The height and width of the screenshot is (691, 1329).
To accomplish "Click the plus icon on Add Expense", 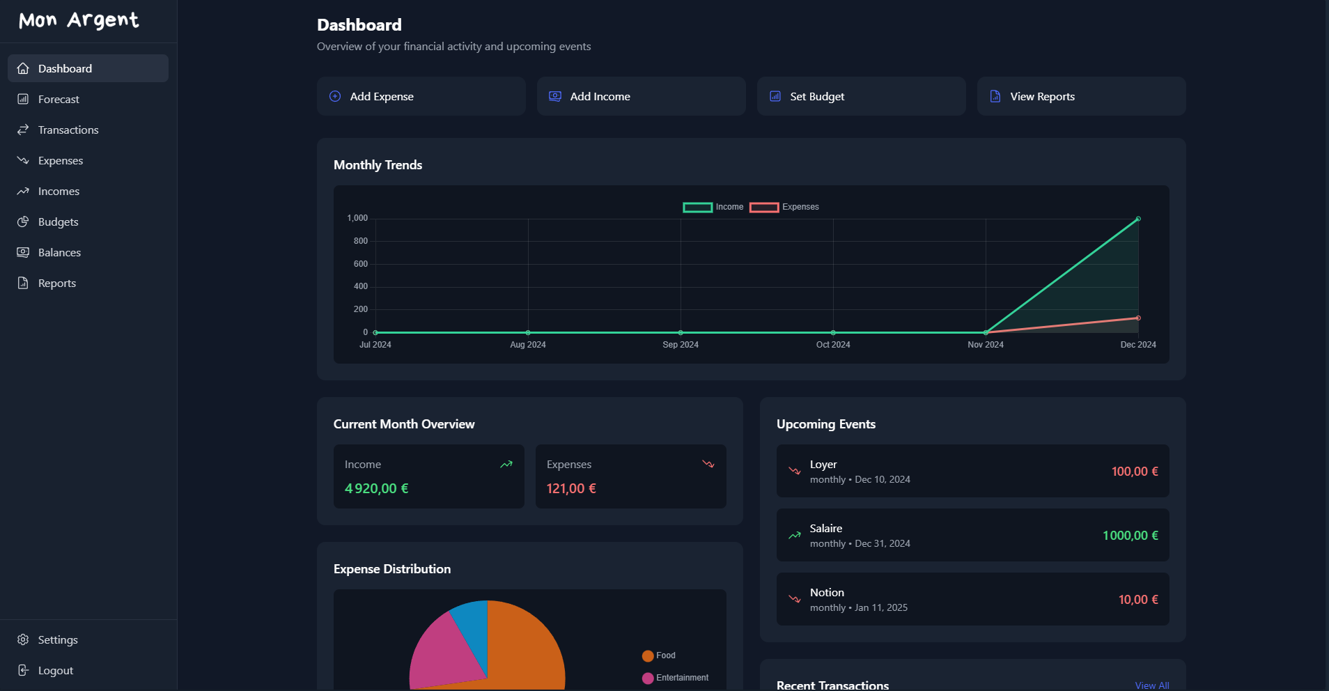I will [335, 96].
